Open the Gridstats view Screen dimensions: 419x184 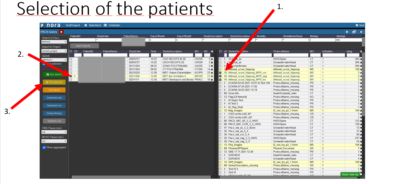(x=112, y=25)
